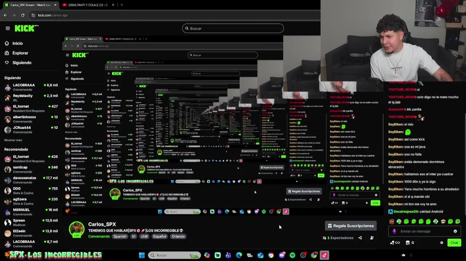
Task: Open Siguiendo page in Kick sidebar
Action: click(22, 63)
